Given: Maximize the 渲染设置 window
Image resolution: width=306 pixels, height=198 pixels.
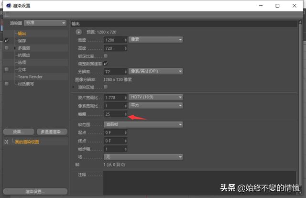Looking at the screenshot, I should [x=277, y=6].
